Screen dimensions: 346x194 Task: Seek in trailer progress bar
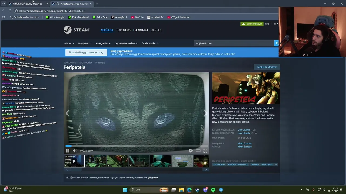pos(137,146)
